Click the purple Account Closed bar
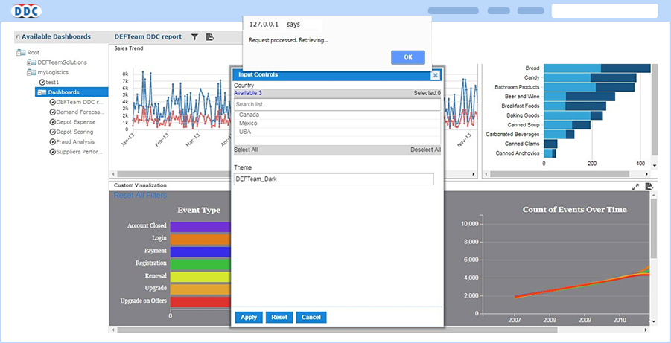 click(200, 226)
